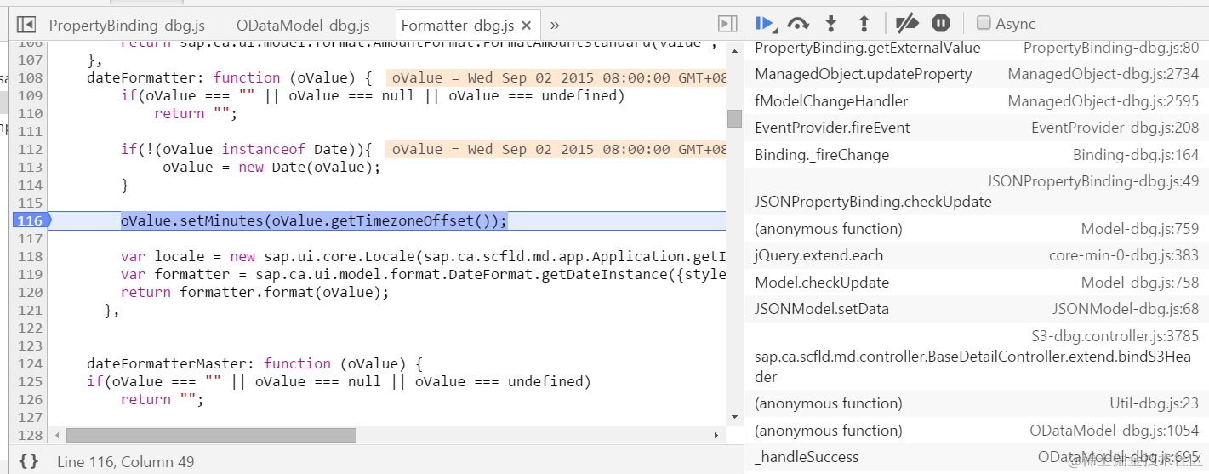Select Binding._fireChange stack frame
Image resolution: width=1209 pixels, height=474 pixels.
[x=822, y=155]
